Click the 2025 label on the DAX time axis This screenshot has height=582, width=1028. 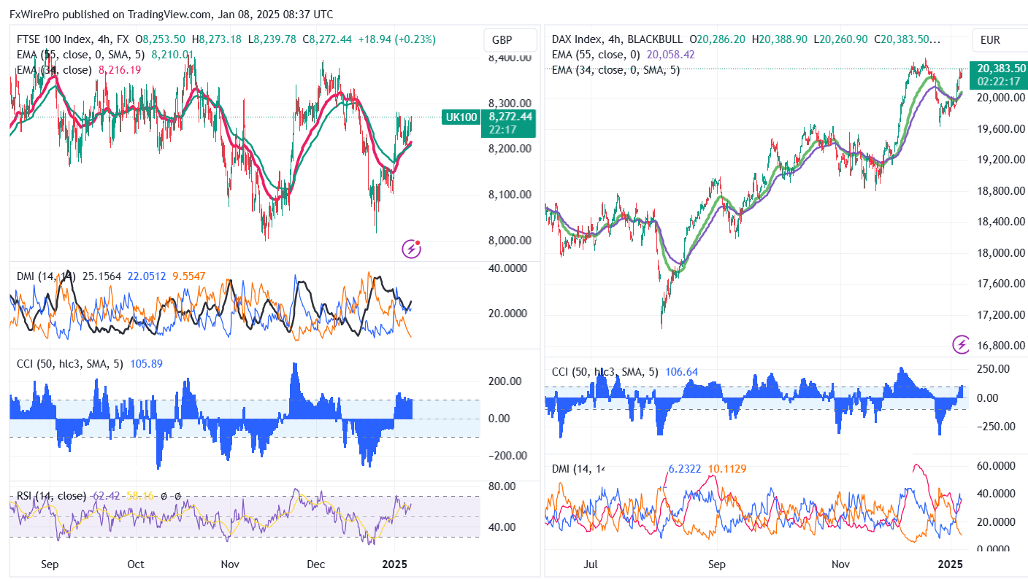coord(951,564)
